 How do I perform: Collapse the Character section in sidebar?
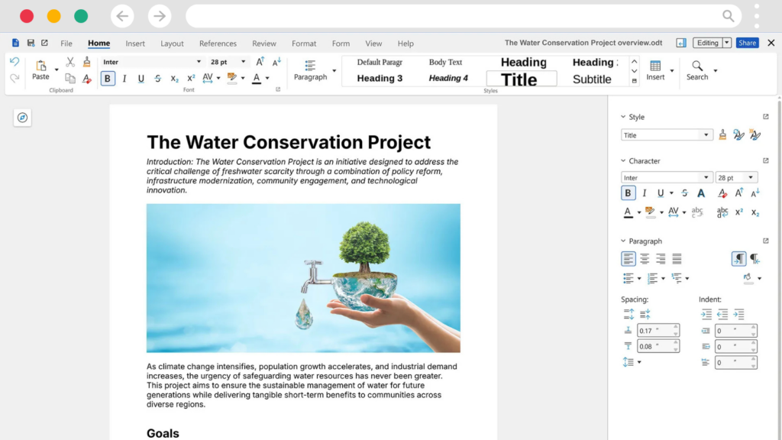pos(623,161)
